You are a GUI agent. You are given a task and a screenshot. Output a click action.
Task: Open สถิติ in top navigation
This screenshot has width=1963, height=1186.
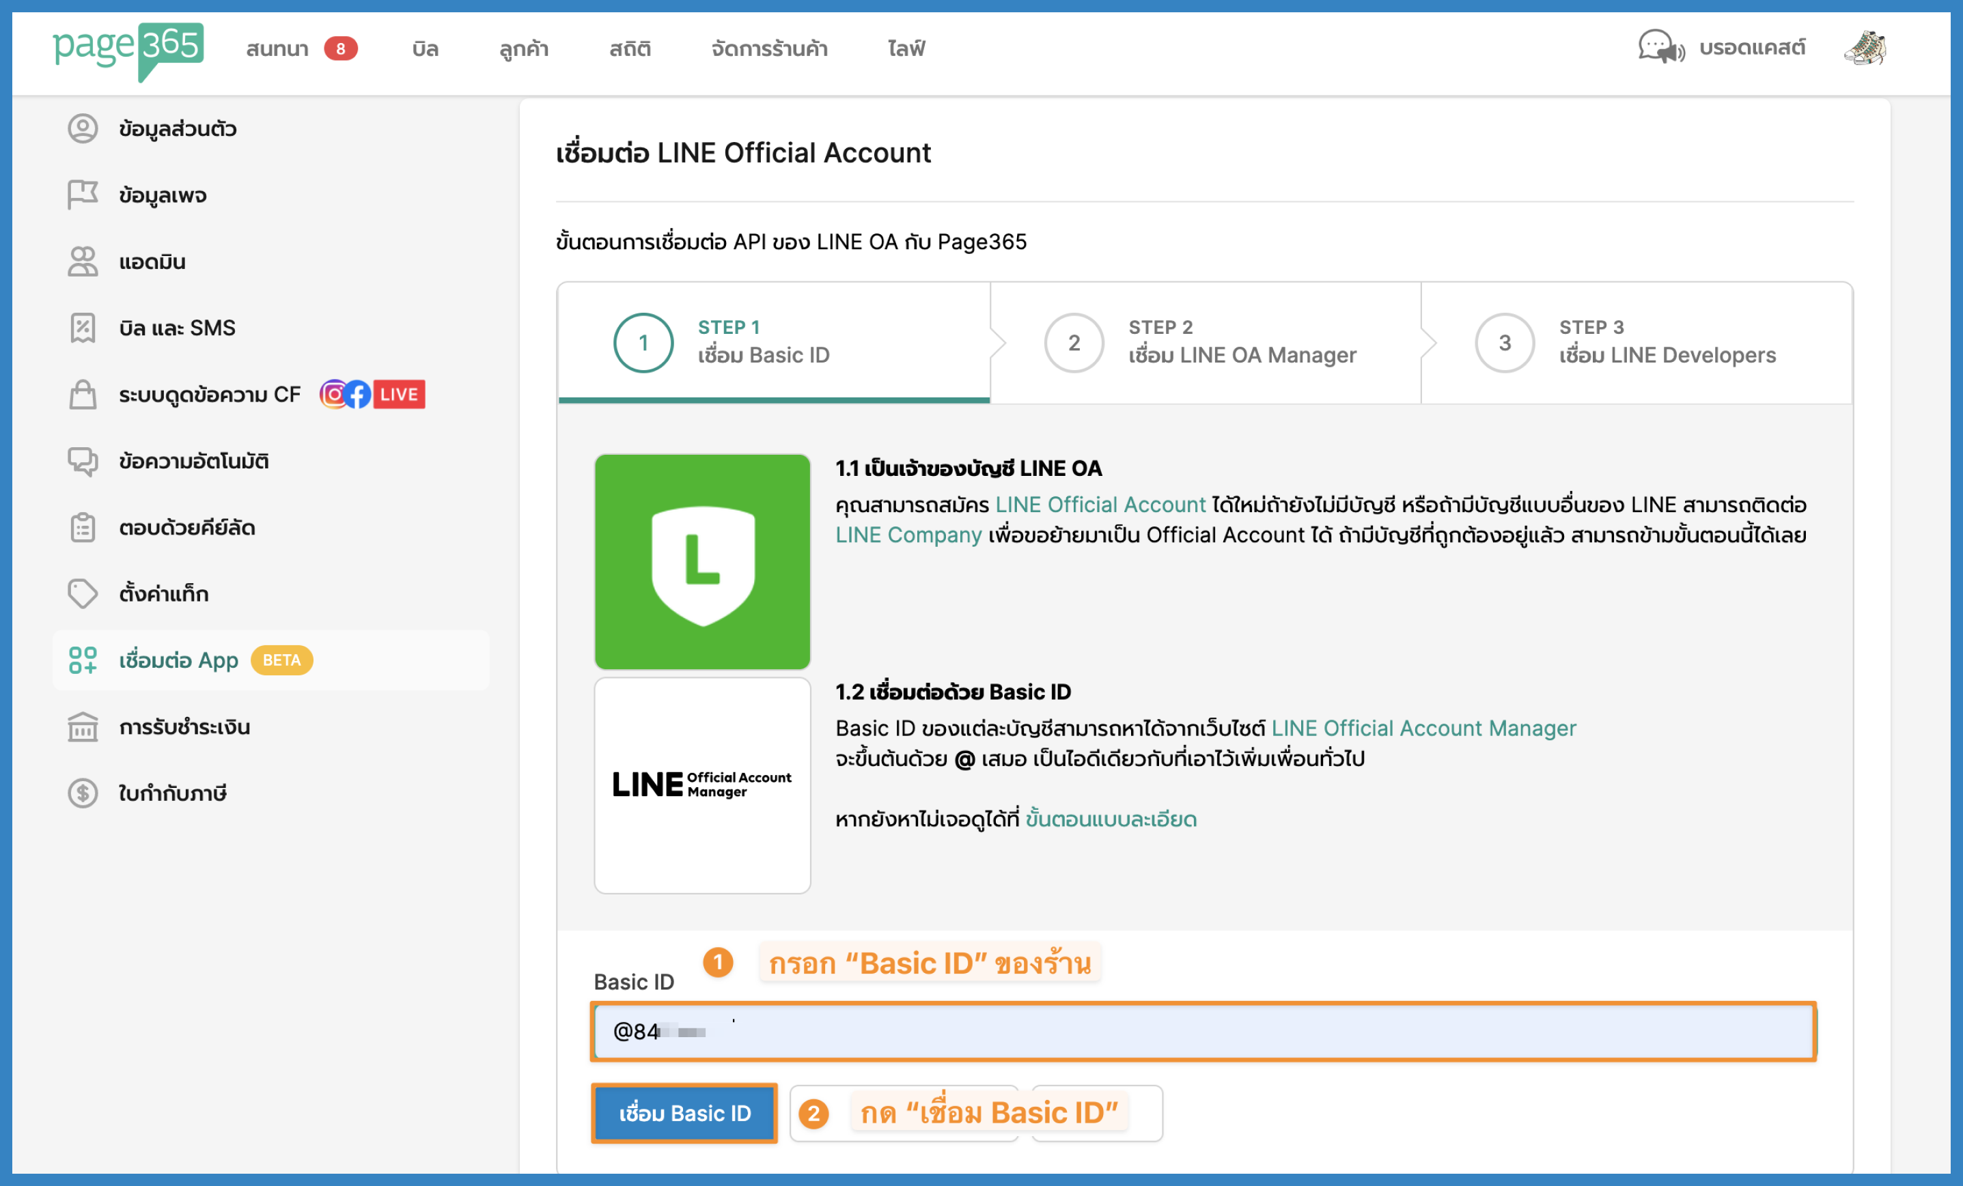pyautogui.click(x=629, y=48)
